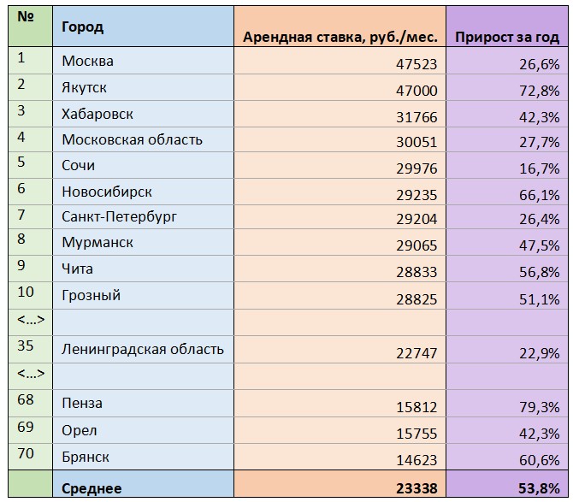573x502 pixels.
Task: Click the Ленинградская область cell
Action: point(143,350)
